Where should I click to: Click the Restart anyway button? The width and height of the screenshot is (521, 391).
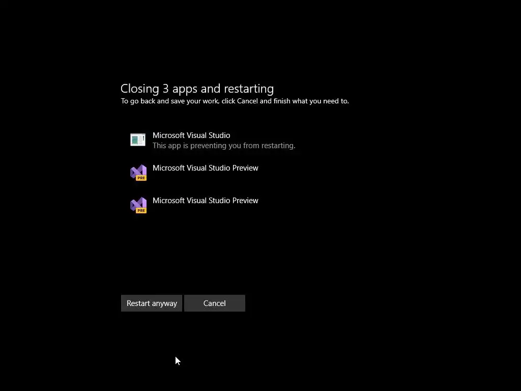[152, 303]
